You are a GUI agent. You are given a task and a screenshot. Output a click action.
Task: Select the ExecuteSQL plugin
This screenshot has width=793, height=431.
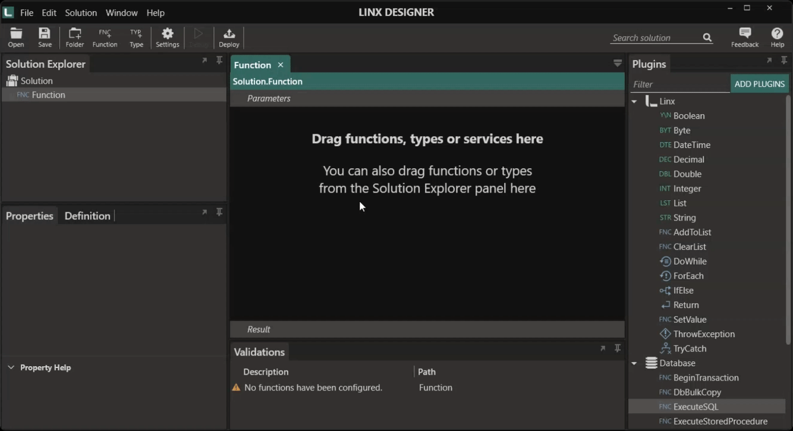tap(707, 407)
